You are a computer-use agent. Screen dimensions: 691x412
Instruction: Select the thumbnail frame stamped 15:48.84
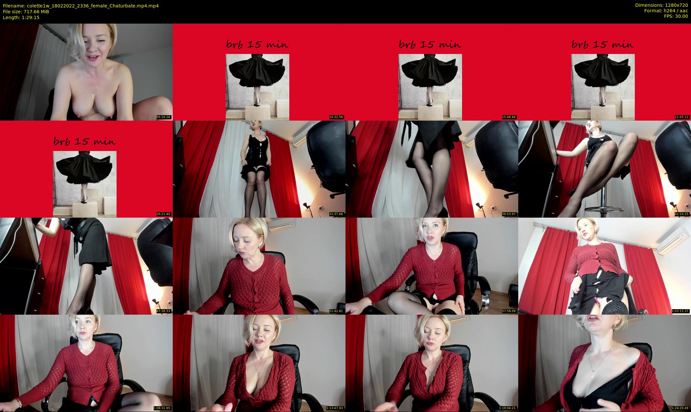[432, 72]
